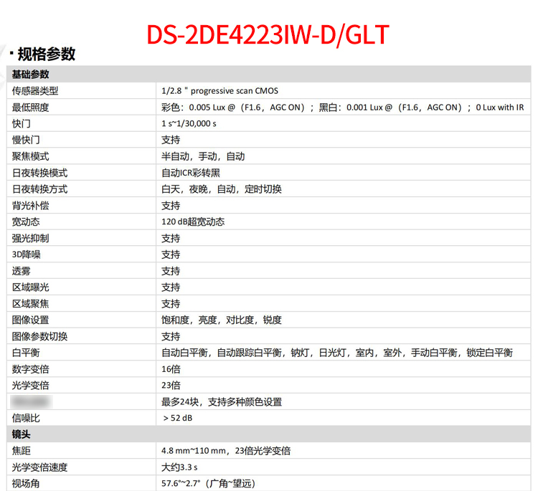Select the section header 镜头

click(x=22, y=434)
